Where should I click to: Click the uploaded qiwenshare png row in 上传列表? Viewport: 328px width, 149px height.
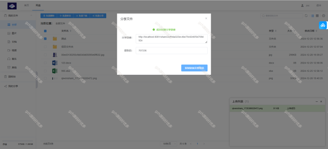(x=278, y=108)
